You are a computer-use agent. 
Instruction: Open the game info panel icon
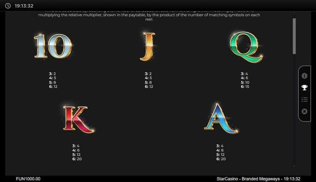[x=304, y=76]
